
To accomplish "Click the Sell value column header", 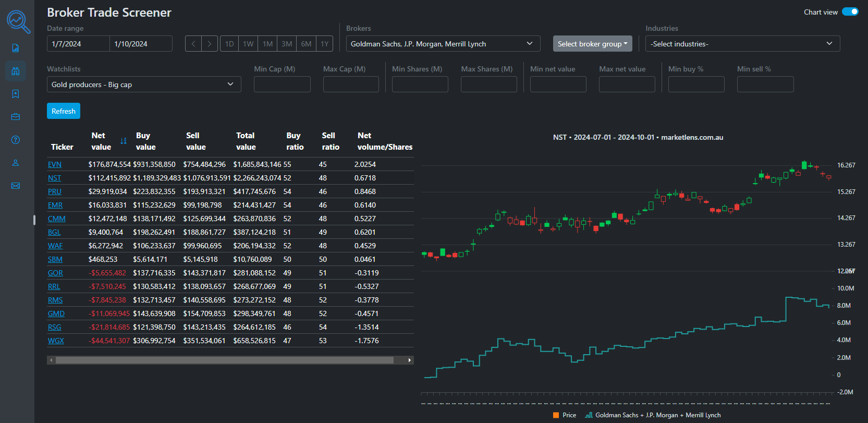I will [195, 141].
